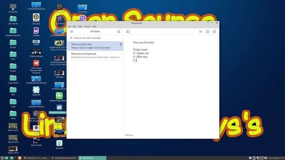Viewport: 285px width, 160px height.
Task: Switch to Release 2.19.1 taskbar window
Action: point(37,158)
